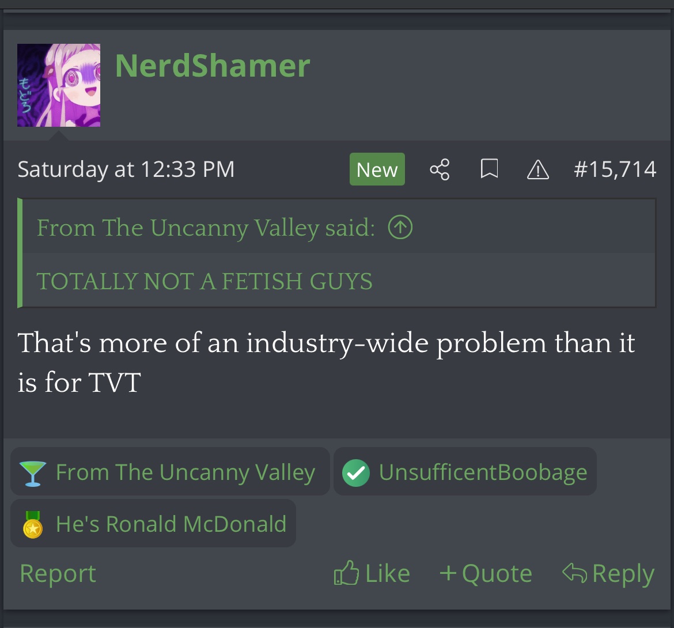Click the gold medal reaction icon
The width and height of the screenshot is (674, 628).
pos(33,524)
